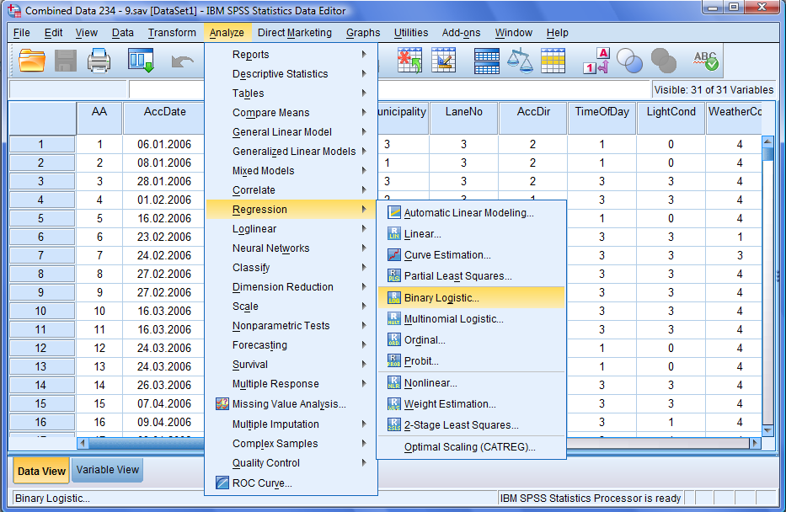Open the Recall recently used dialogs icon

click(141, 61)
